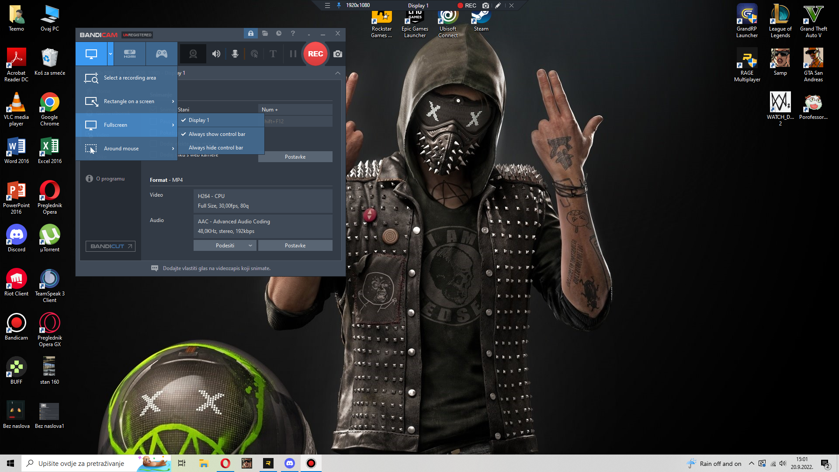Open RAGE Multiplayer desktop icon
Image resolution: width=839 pixels, height=472 pixels.
click(747, 65)
